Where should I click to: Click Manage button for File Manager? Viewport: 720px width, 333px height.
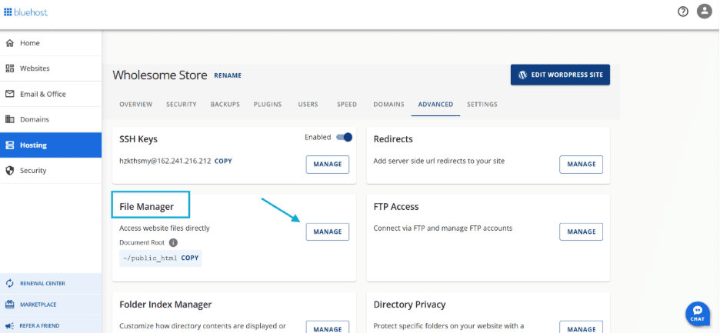[327, 231]
